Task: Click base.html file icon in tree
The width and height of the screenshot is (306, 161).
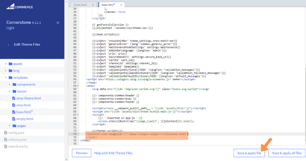Action: tap(14, 112)
